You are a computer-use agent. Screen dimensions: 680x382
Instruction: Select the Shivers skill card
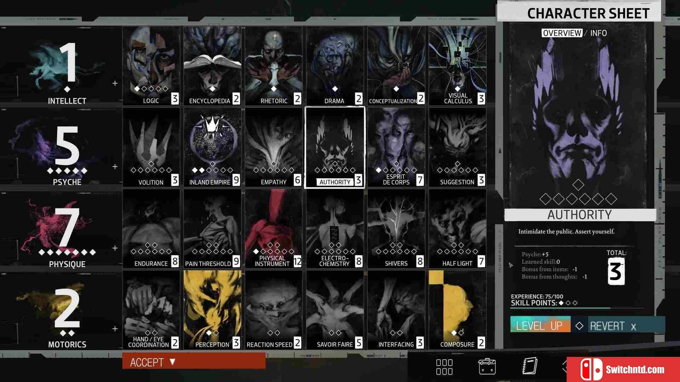pos(396,228)
